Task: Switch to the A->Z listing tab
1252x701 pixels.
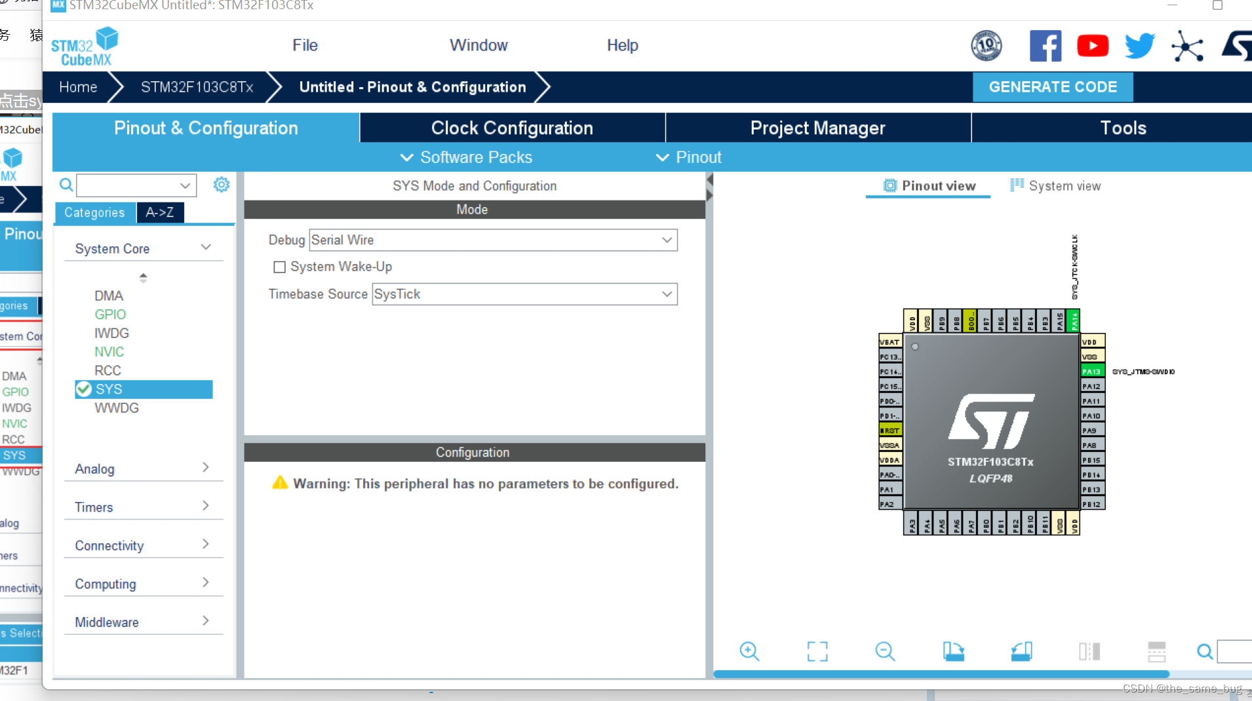Action: pyautogui.click(x=160, y=212)
